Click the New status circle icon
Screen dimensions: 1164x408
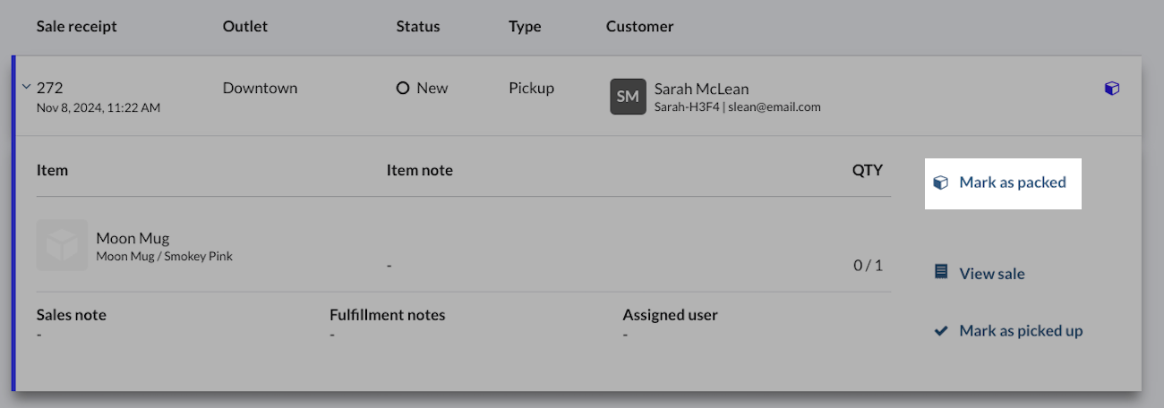tap(403, 89)
